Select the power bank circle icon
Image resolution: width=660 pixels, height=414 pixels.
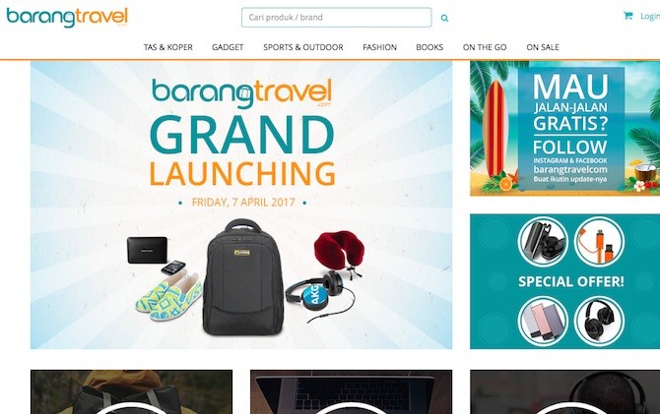pyautogui.click(x=543, y=322)
